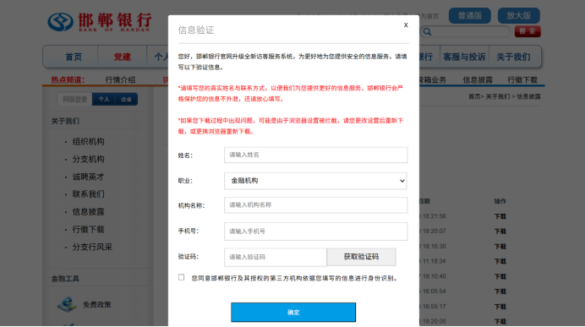Viewport: 585px width, 327px height.
Task: Click the 免费政策 e icon
Action: (x=67, y=304)
